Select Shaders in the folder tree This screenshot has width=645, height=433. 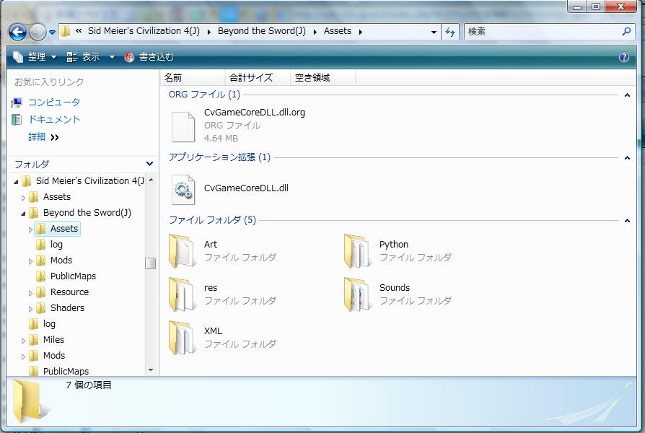[67, 308]
